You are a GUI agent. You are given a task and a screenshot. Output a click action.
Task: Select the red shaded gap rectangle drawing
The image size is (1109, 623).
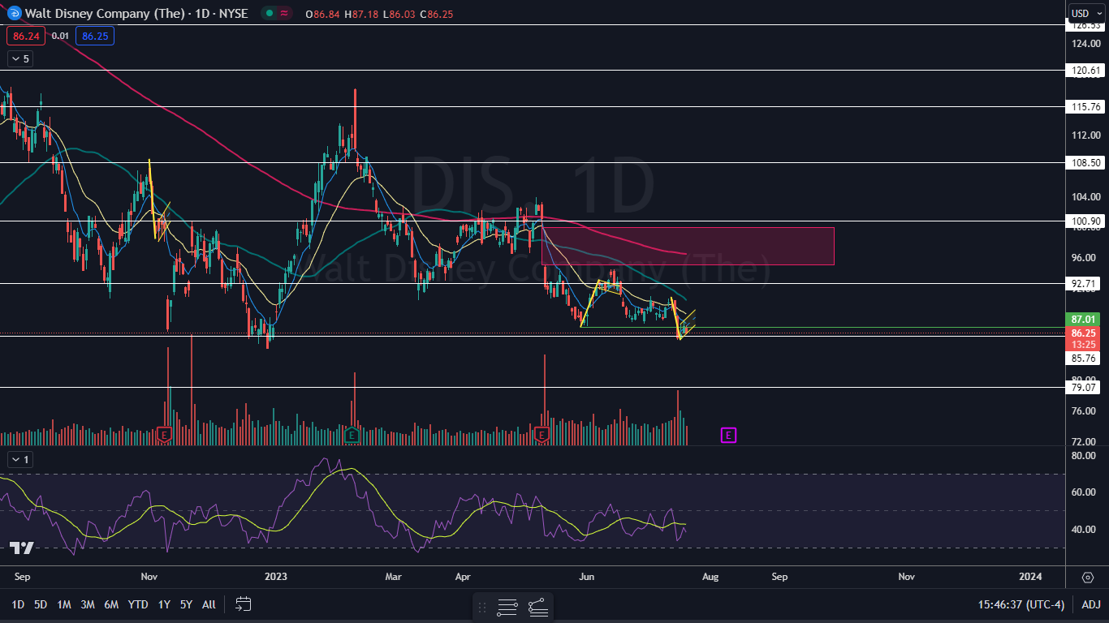(688, 246)
